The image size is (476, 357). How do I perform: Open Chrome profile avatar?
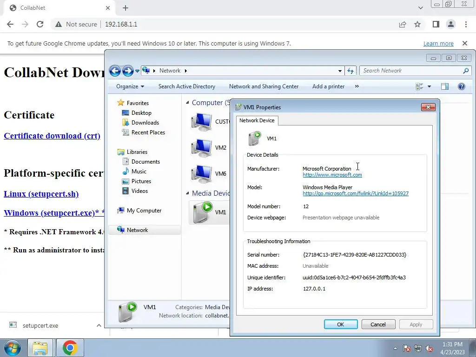pyautogui.click(x=451, y=24)
